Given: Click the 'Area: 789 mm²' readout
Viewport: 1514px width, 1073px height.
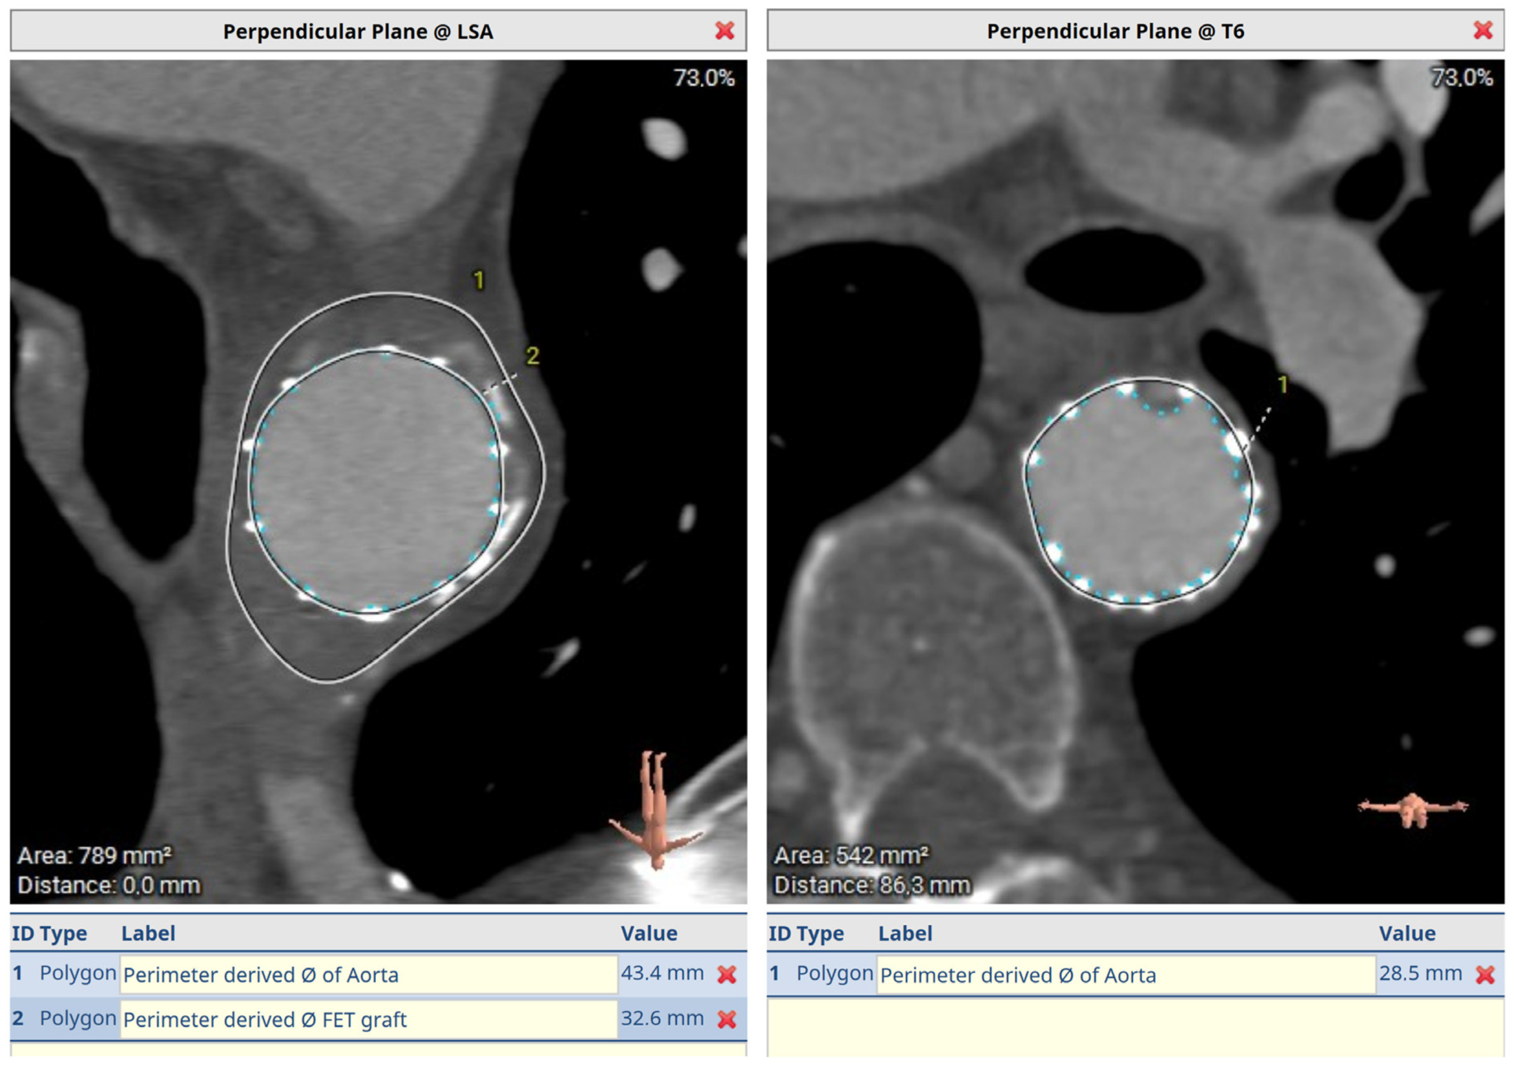Looking at the screenshot, I should (94, 856).
